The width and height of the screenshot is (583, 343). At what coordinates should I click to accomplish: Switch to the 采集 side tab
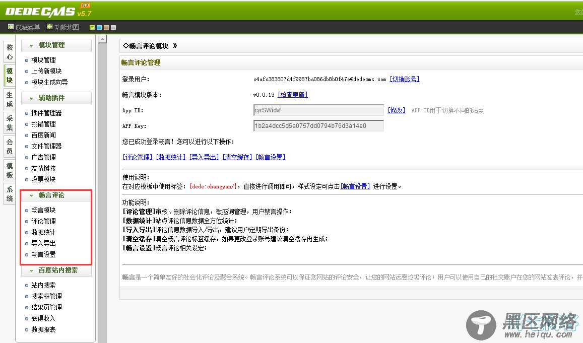10,123
